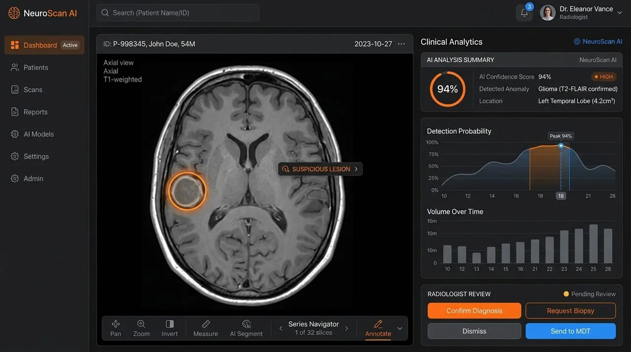Click the AI ANALYSIS SUMMARY header
Image resolution: width=631 pixels, height=352 pixels.
click(x=460, y=60)
